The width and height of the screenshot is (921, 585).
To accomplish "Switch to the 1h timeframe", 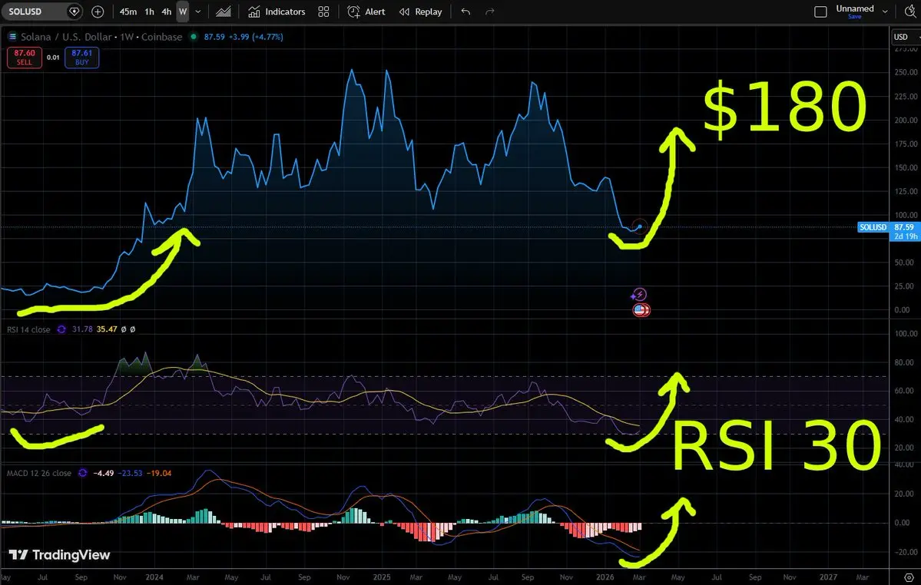I will tap(150, 12).
